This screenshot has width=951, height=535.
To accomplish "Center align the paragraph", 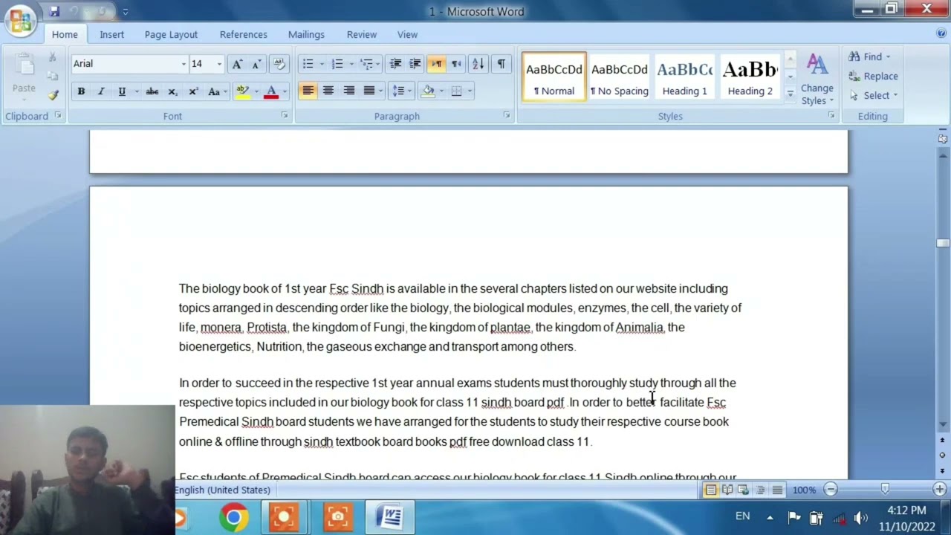I will coord(328,91).
